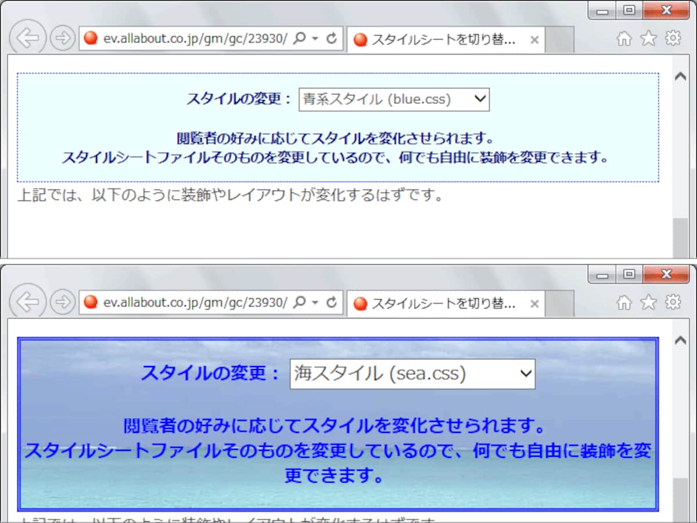This screenshot has height=523, width=697.
Task: Click the Home icon in upper browser window
Action: (x=623, y=39)
